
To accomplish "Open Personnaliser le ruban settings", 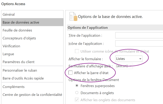I will click(32, 70).
